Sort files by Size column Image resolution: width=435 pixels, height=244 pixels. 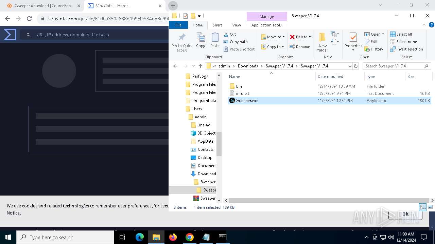[411, 77]
